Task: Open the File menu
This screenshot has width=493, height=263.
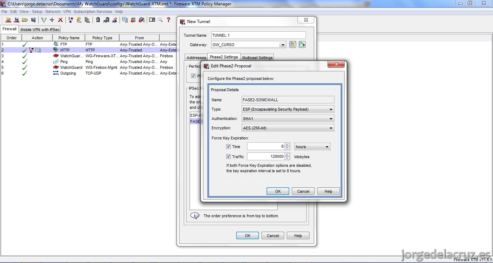Action: [x=4, y=12]
